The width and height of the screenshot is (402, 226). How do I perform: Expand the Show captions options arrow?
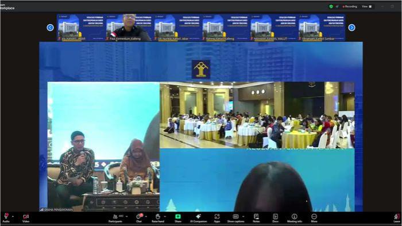pos(243,217)
